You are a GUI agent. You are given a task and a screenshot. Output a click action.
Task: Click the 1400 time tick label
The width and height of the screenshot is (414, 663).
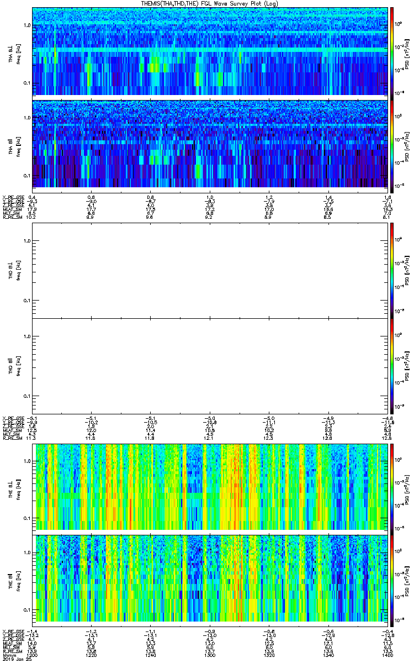(x=386, y=655)
